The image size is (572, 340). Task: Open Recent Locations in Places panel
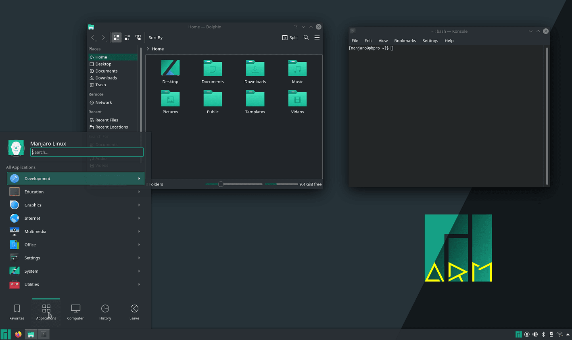(x=113, y=127)
